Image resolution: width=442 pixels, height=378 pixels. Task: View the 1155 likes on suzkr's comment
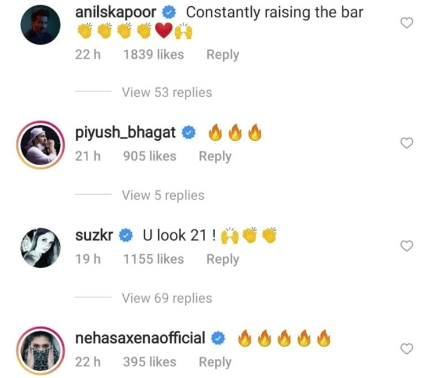click(x=154, y=259)
